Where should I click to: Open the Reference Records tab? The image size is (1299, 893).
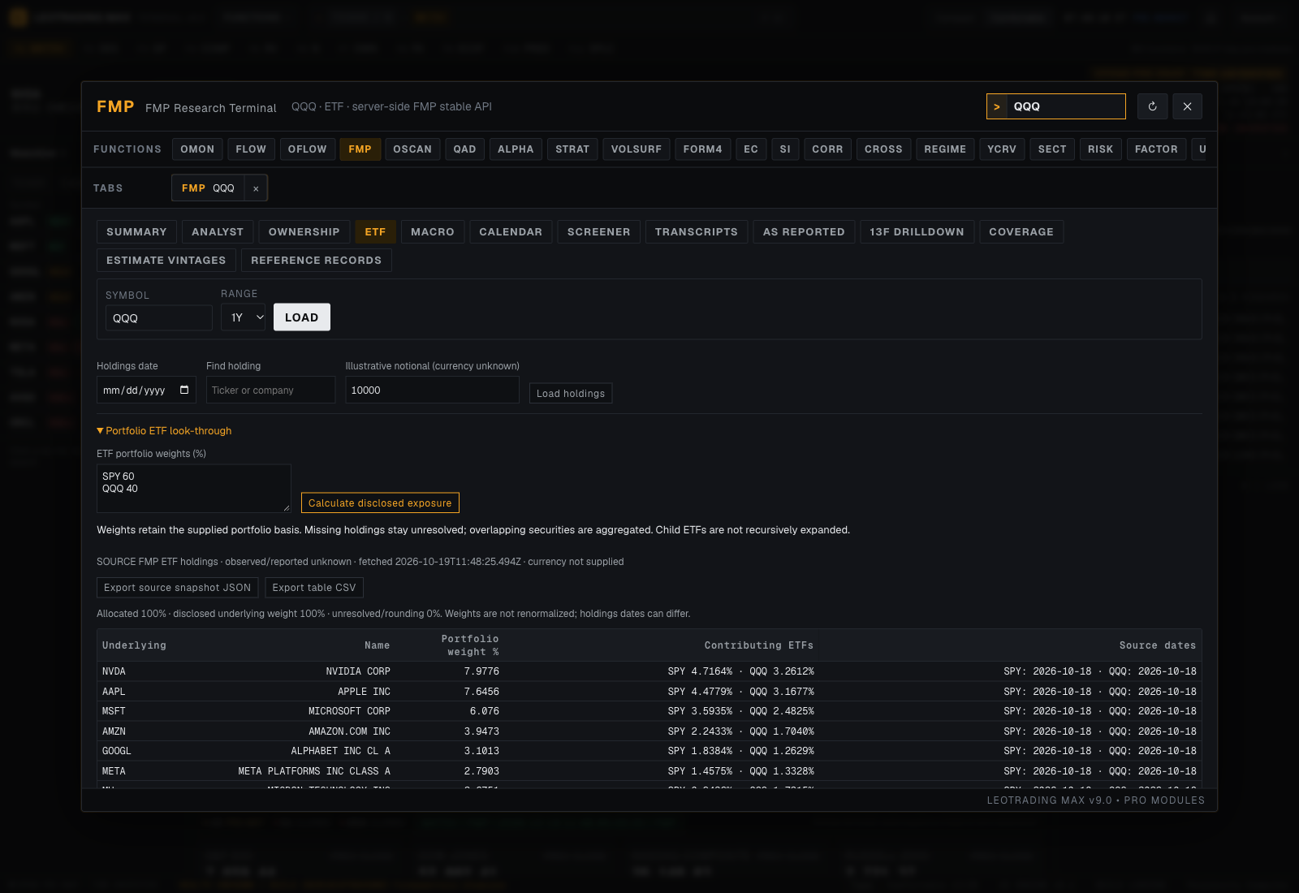tap(317, 261)
